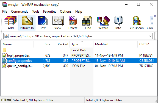Click "Total 5,063 bytes in 3 files" status
This screenshot has width=158, height=103.
click(x=104, y=100)
